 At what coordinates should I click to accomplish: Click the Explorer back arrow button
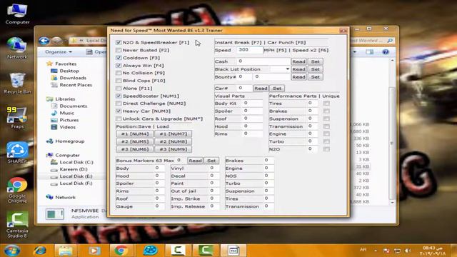point(44,41)
